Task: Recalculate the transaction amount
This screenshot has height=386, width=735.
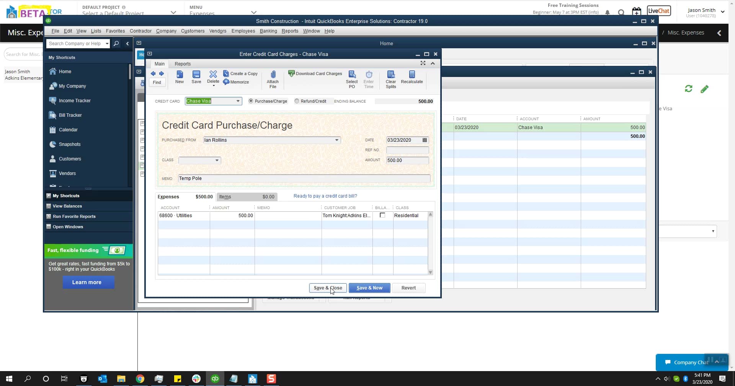Action: (x=412, y=77)
